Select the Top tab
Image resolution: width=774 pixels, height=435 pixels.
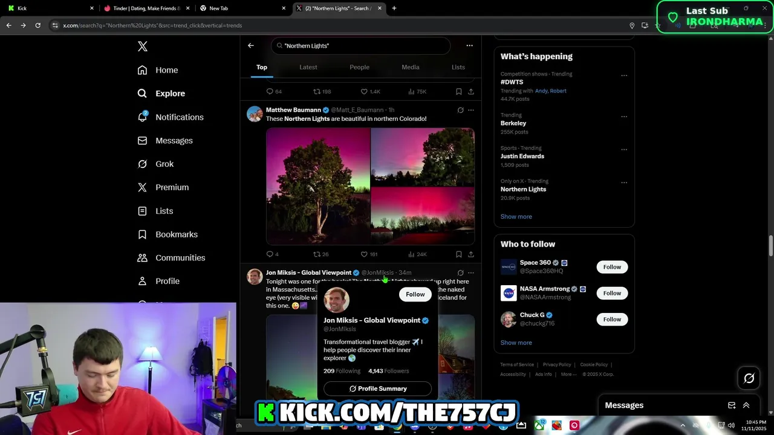coord(262,67)
